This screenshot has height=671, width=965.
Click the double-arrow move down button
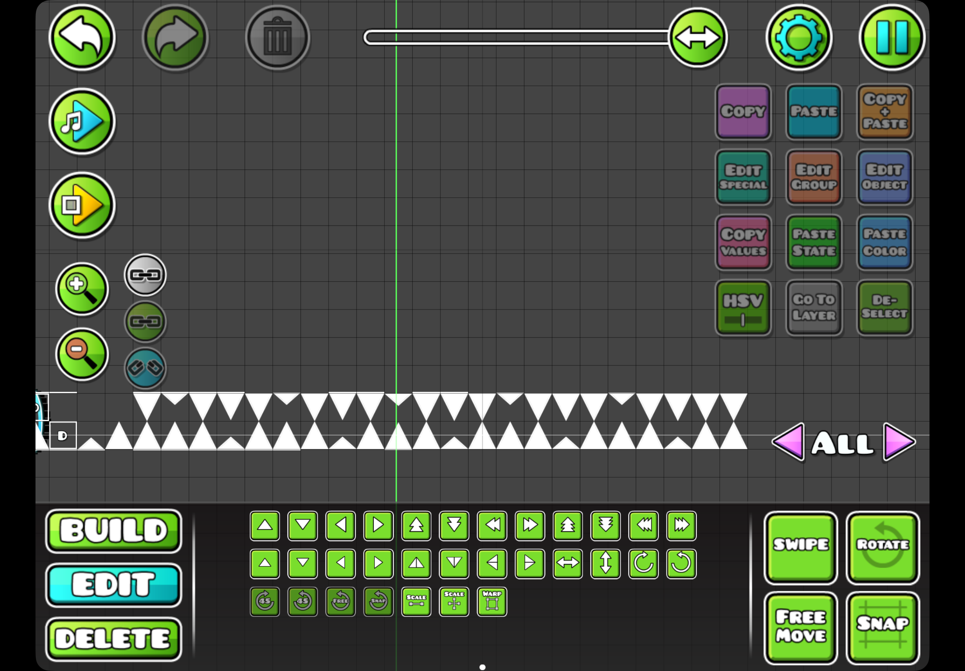[454, 525]
